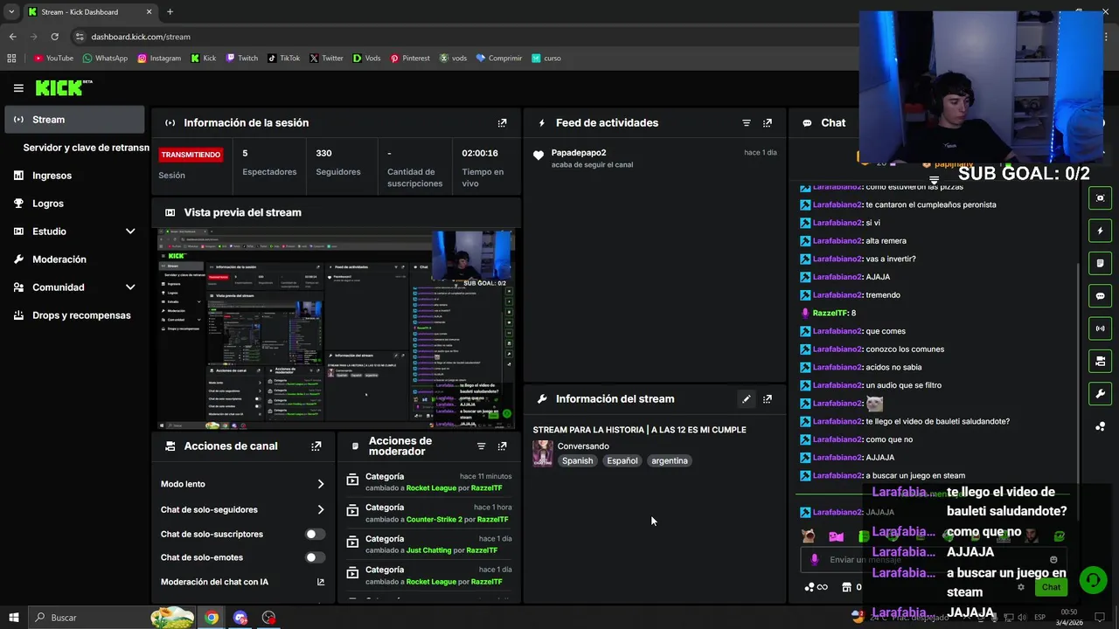
Task: Pop out the Información del stream panel
Action: point(768,399)
